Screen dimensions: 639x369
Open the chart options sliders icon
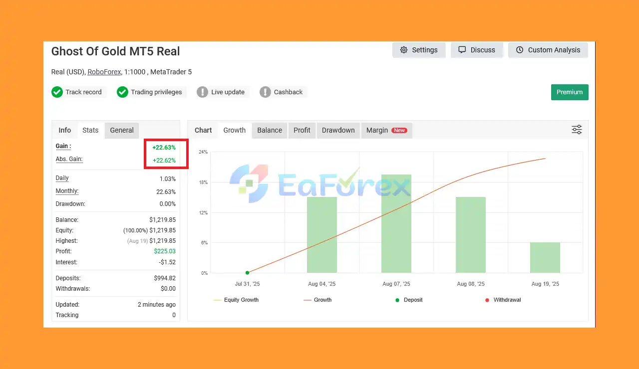[577, 130]
